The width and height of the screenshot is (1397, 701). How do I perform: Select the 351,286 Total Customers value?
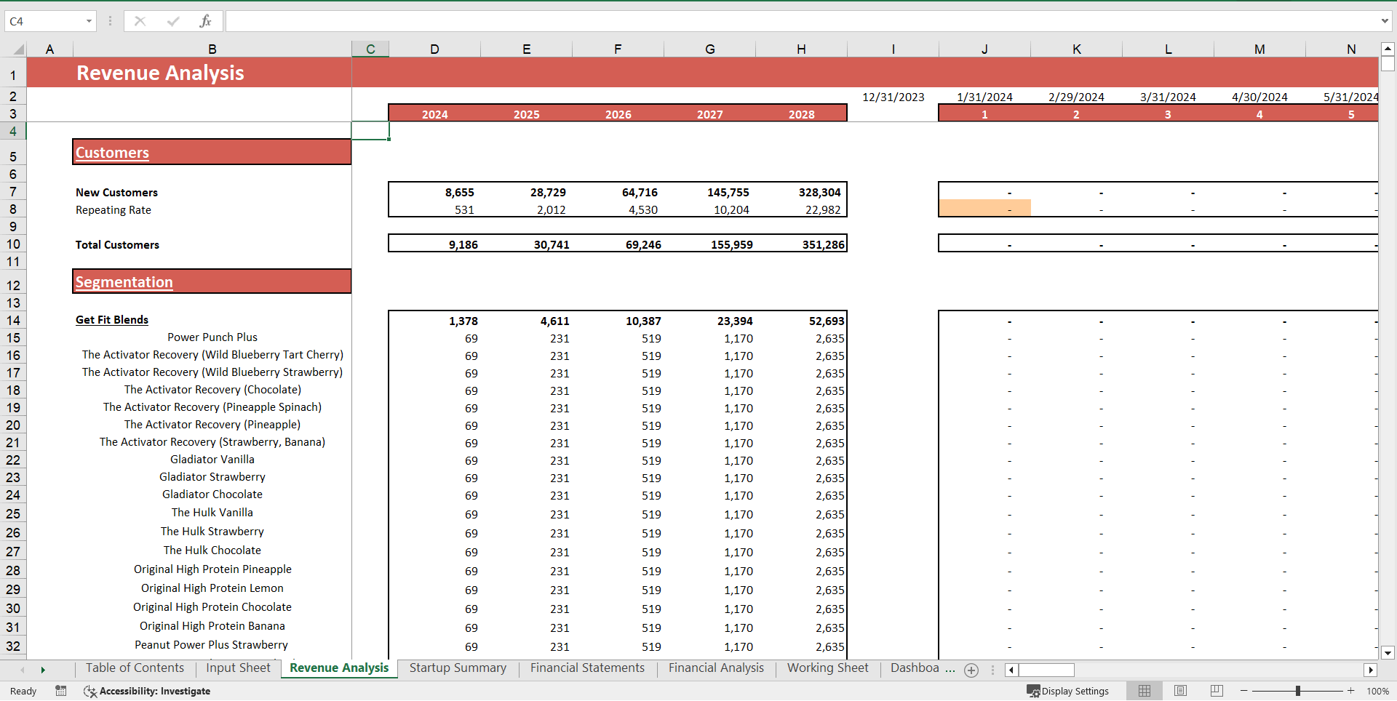pos(801,245)
